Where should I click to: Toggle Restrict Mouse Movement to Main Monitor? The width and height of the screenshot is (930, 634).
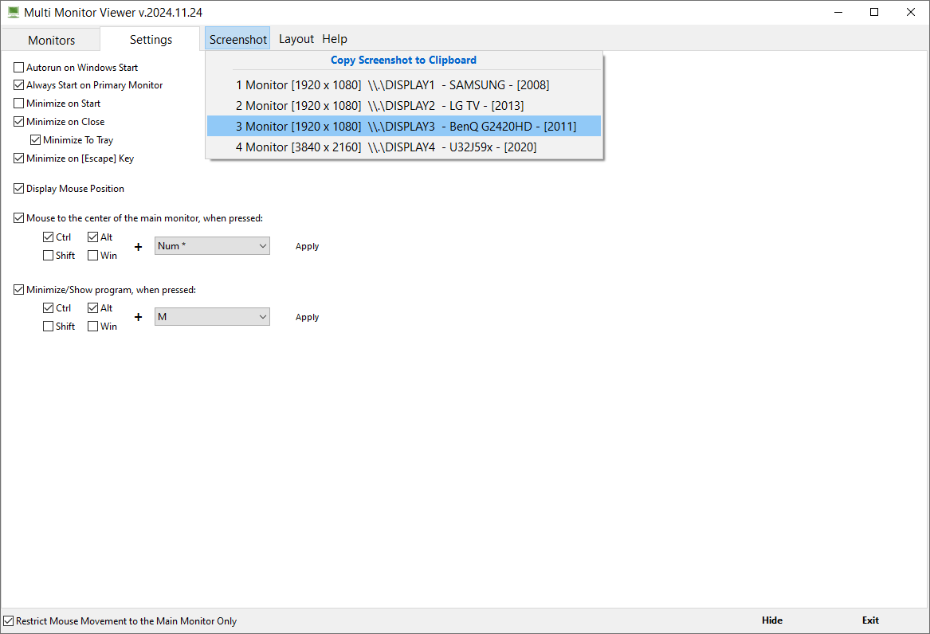click(x=9, y=621)
